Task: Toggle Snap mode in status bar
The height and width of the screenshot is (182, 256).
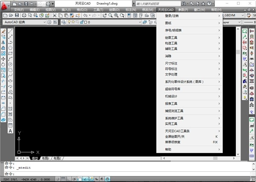Action: pos(58,179)
